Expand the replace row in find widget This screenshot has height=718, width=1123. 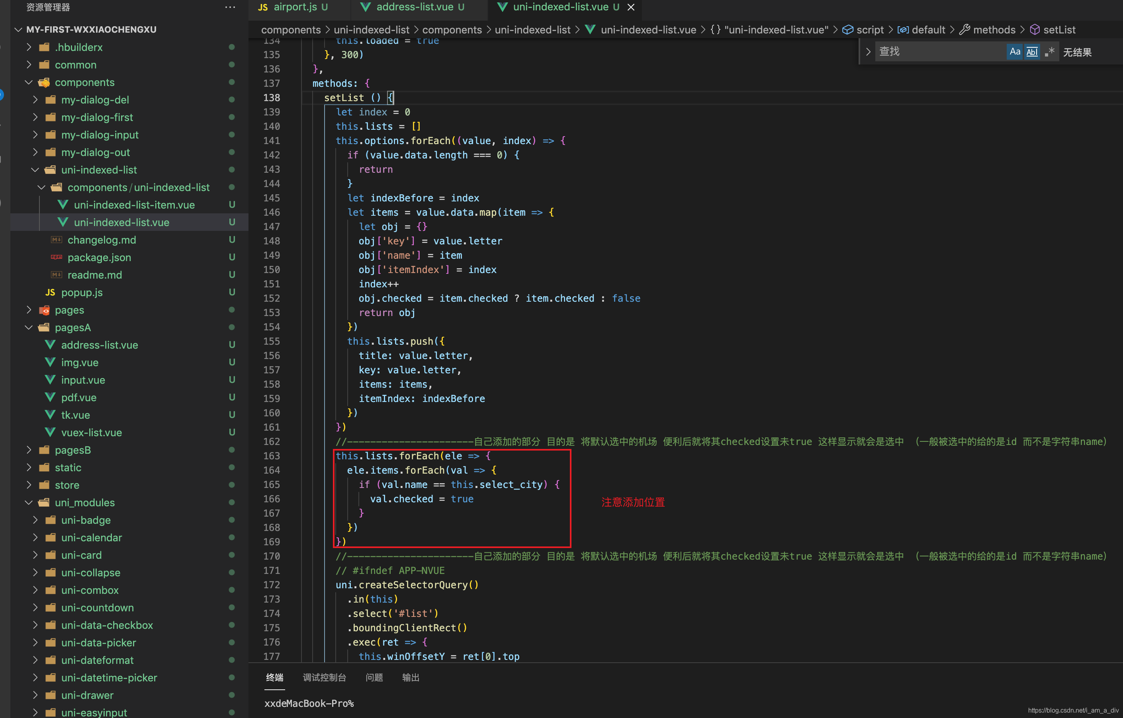pos(868,52)
